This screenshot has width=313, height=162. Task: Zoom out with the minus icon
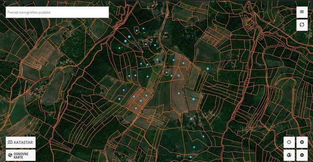coord(302,155)
